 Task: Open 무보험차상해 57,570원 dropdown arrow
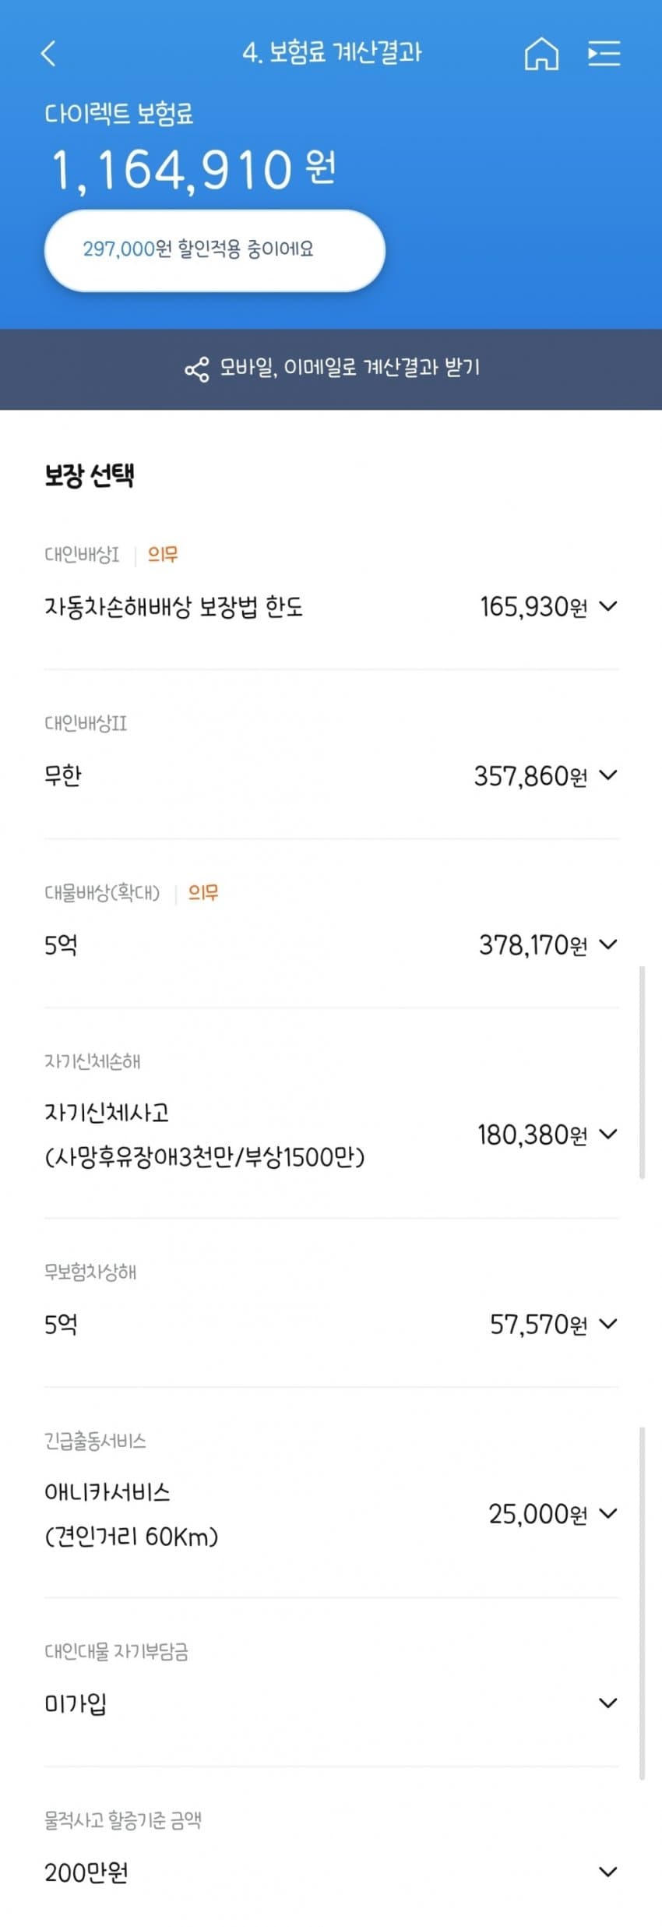[608, 1324]
